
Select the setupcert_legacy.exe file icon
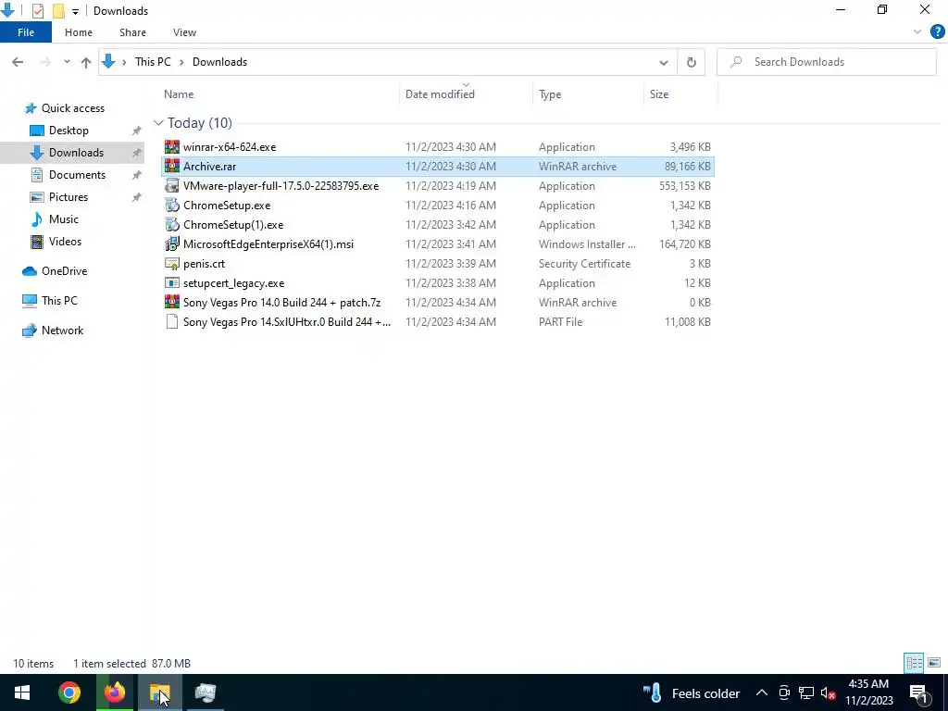172,283
